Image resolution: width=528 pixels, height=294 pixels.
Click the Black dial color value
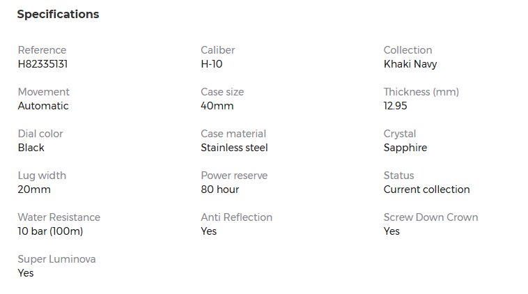[x=31, y=148]
